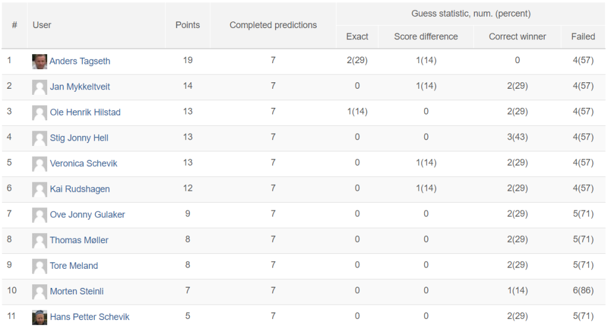Open Thomas Møller's profile link

[x=79, y=240]
